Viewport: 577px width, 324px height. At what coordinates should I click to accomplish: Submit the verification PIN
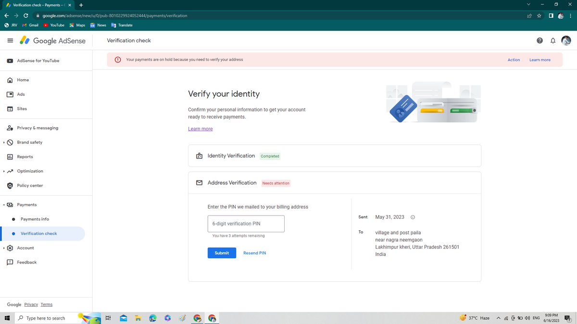pos(222,253)
